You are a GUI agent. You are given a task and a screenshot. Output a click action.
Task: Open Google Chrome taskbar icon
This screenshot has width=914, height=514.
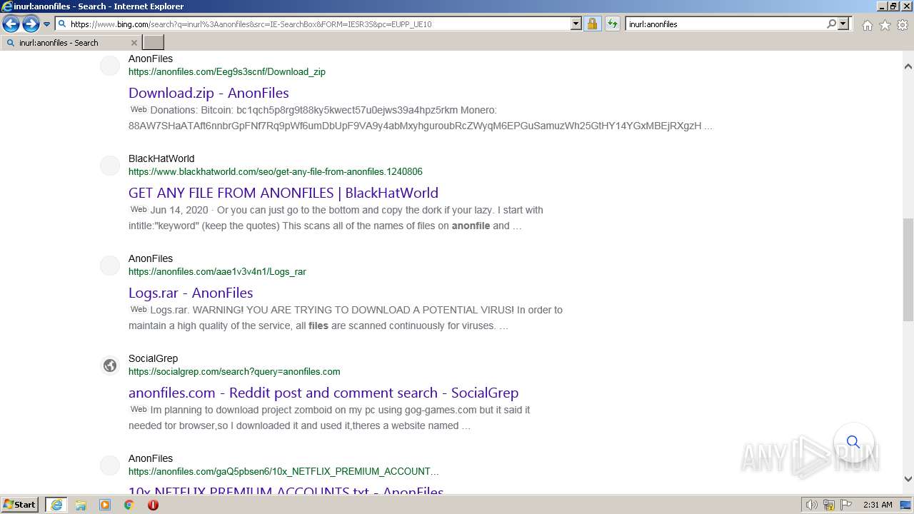(x=129, y=505)
